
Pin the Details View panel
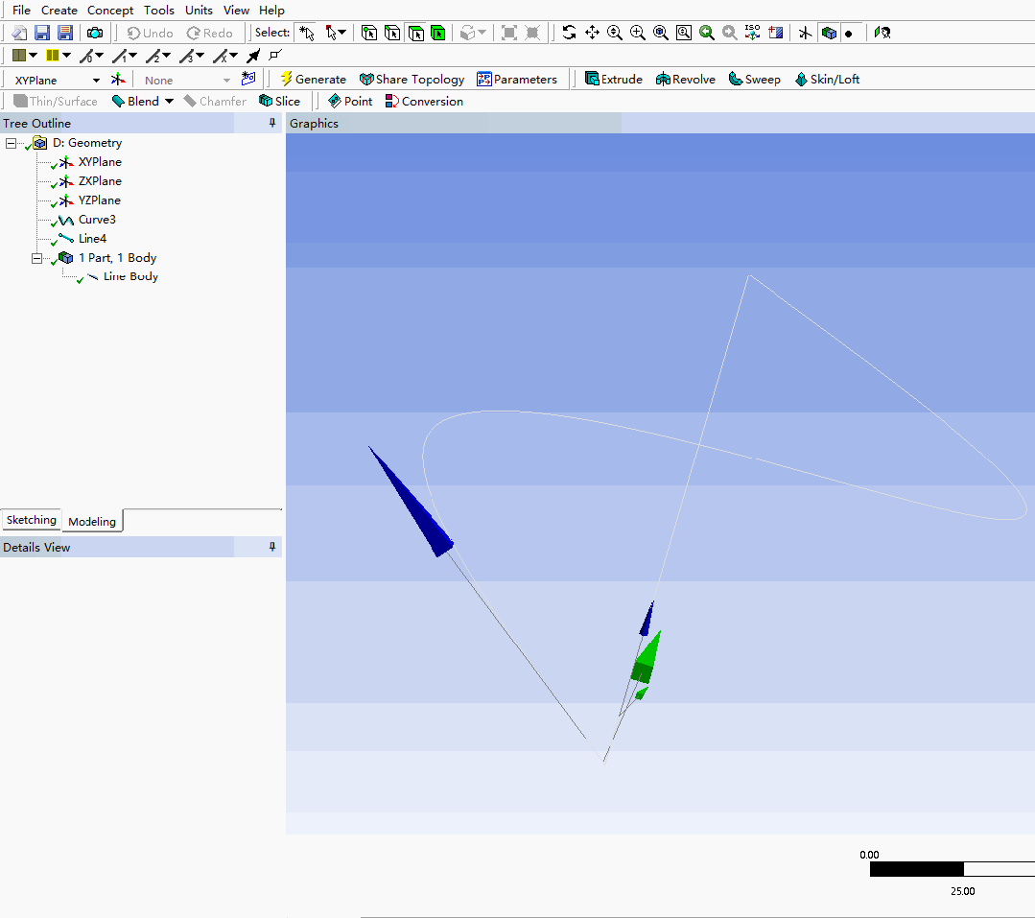272,547
